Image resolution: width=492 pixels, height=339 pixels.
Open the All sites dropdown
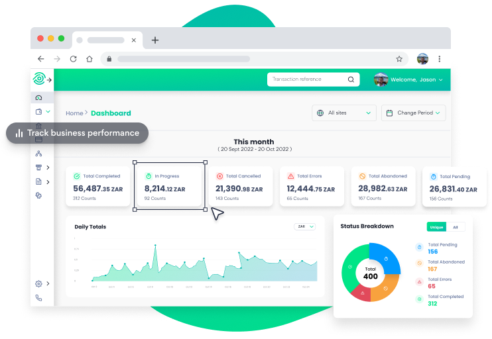(x=343, y=113)
